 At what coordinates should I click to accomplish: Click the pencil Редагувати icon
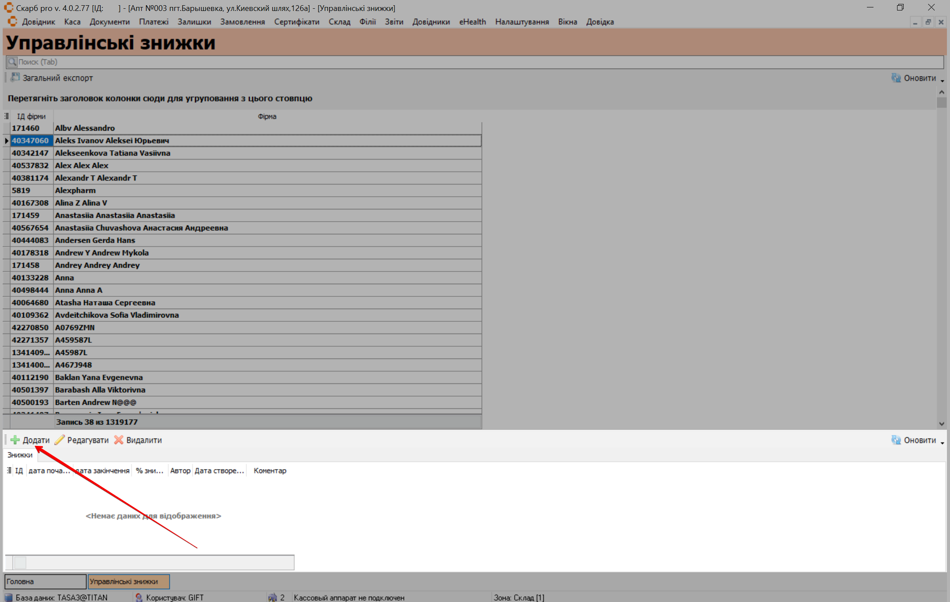(x=59, y=440)
